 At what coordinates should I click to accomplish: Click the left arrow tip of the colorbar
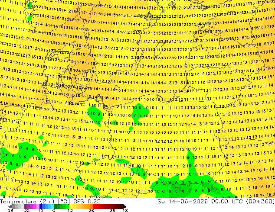9,206
